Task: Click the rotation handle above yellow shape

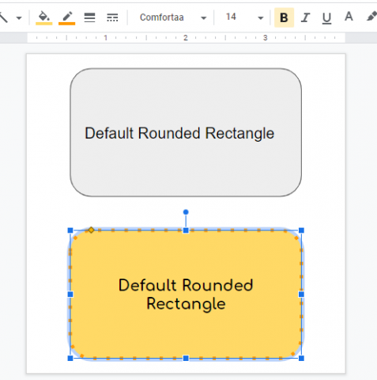Action: (x=186, y=212)
